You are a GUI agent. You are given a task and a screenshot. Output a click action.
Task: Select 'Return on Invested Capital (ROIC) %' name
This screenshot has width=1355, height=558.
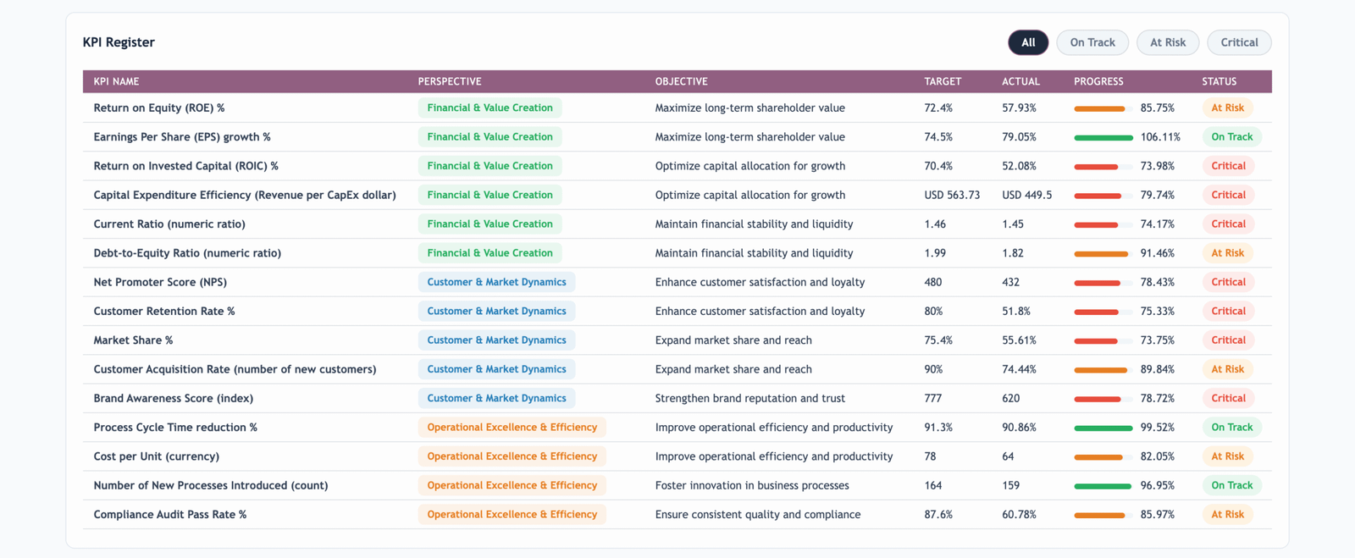[x=185, y=166]
